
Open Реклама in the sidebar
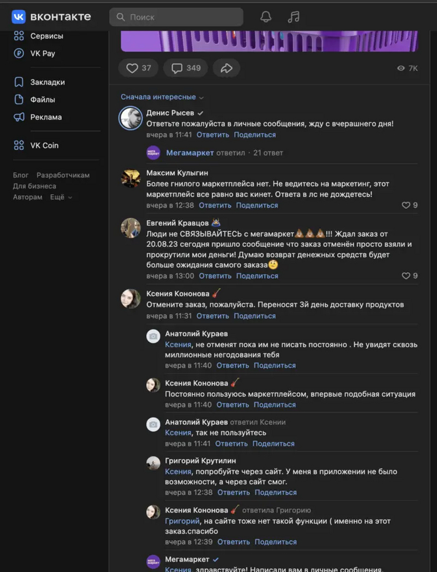46,117
